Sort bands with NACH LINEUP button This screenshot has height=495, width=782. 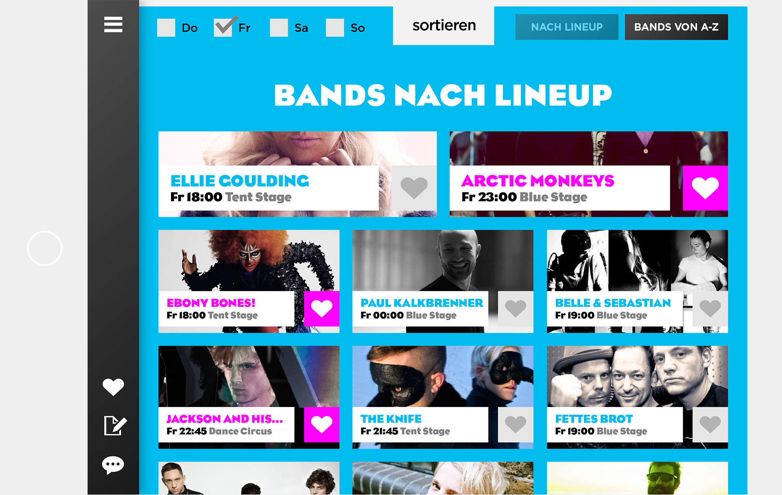567,27
